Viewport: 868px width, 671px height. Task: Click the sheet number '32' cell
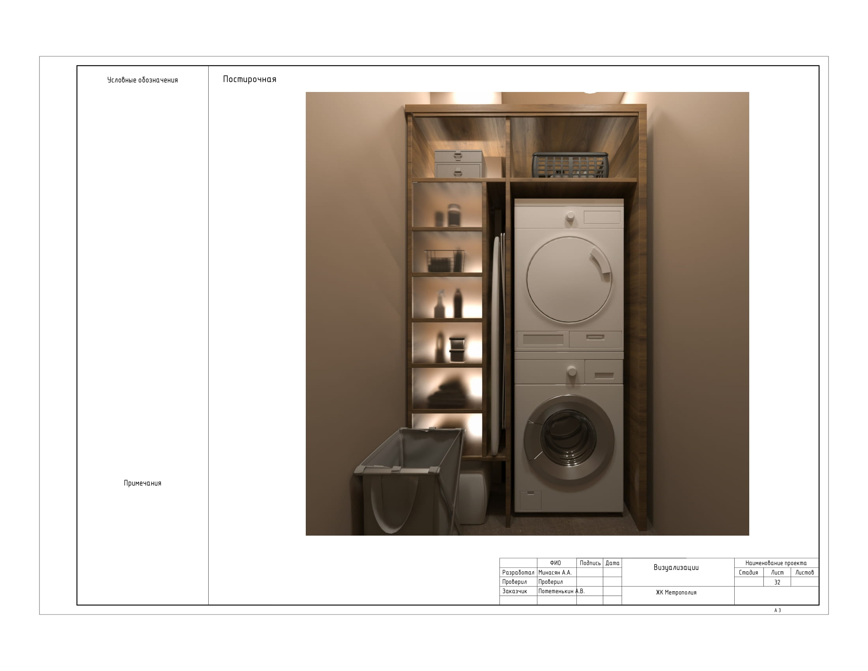[777, 582]
